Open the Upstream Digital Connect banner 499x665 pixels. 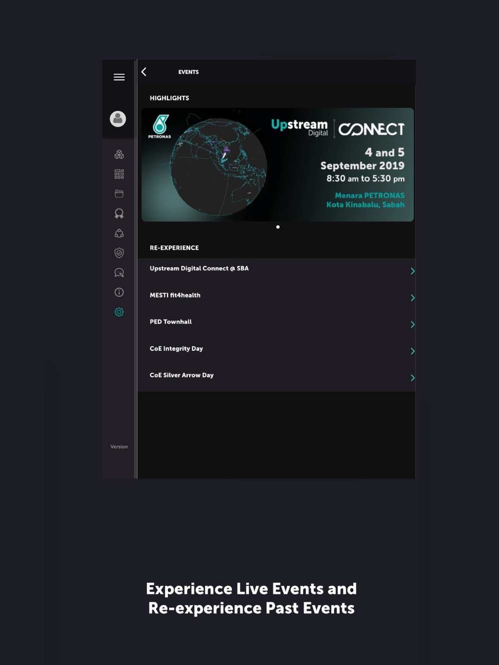click(x=277, y=165)
